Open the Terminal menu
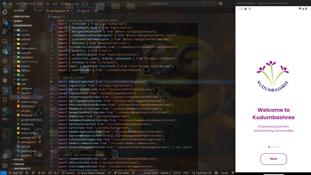The image size is (311, 175). (66, 4)
